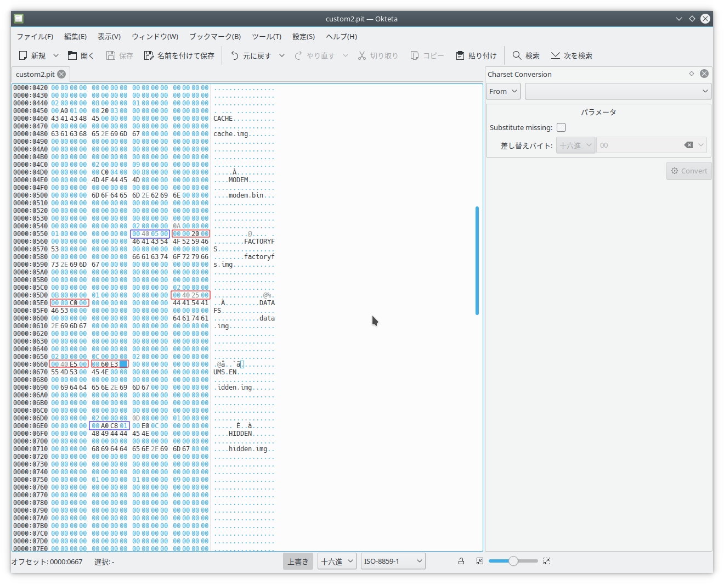Image resolution: width=724 pixels, height=584 pixels.
Task: Toggle the Substitute missing checkbox
Action: pos(561,127)
